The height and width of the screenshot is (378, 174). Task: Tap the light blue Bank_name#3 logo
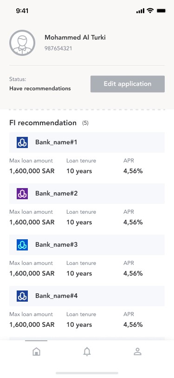point(22,245)
